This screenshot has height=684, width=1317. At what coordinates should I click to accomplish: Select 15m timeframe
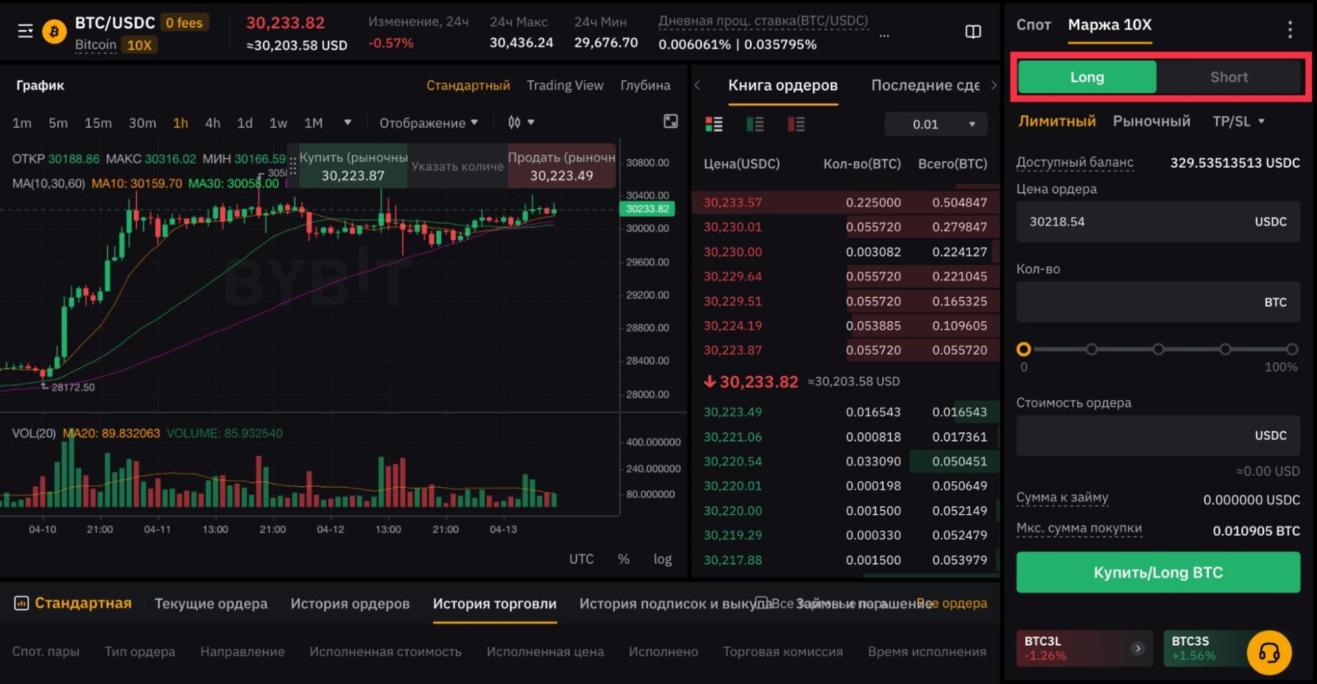pos(98,123)
